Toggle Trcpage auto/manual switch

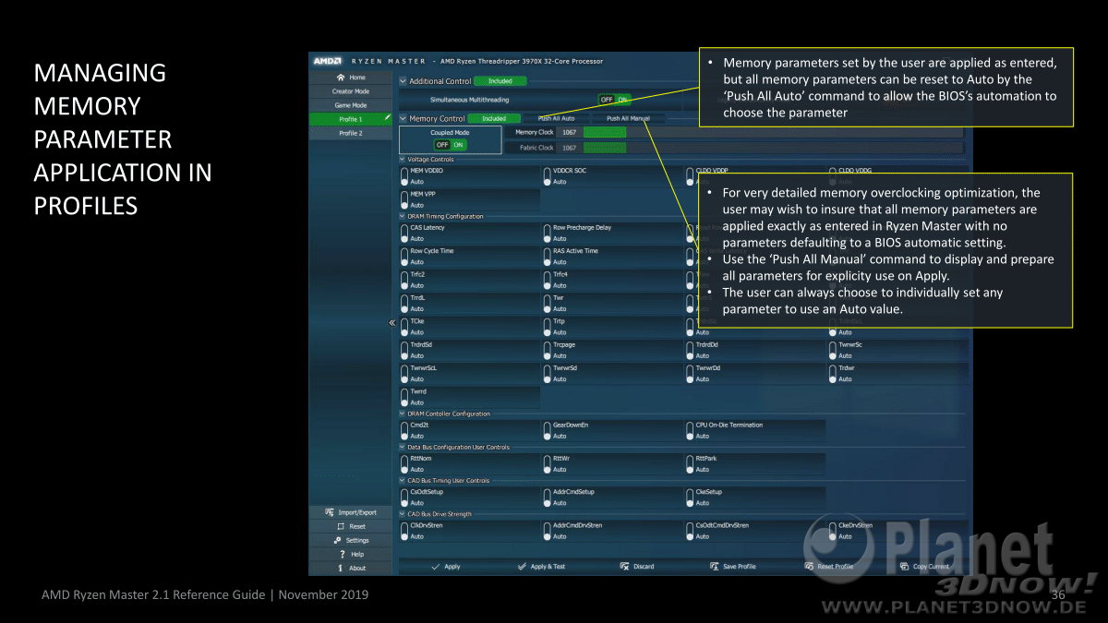point(548,350)
